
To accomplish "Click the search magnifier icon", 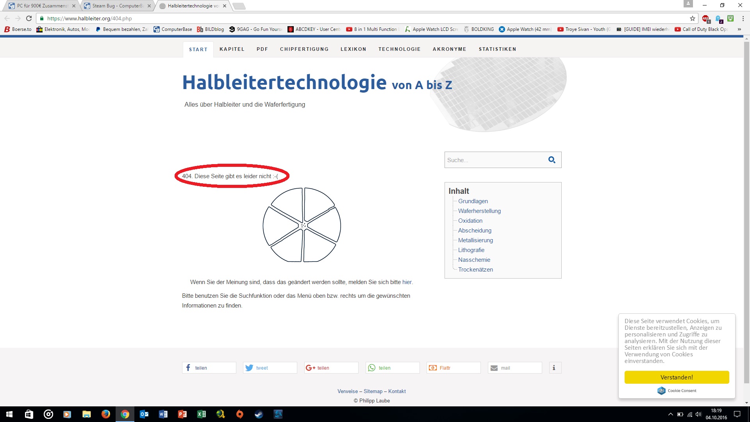I will tap(552, 160).
